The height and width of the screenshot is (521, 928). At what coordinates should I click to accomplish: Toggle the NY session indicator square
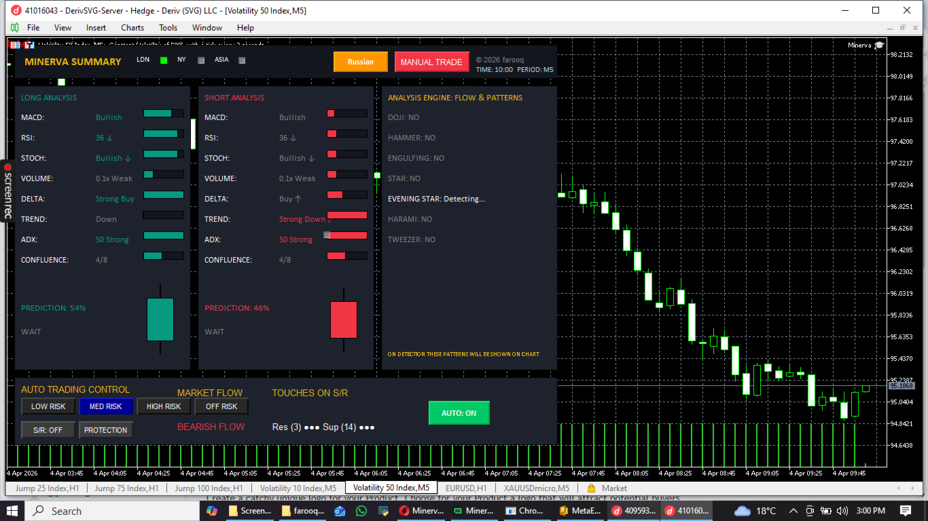tap(201, 60)
